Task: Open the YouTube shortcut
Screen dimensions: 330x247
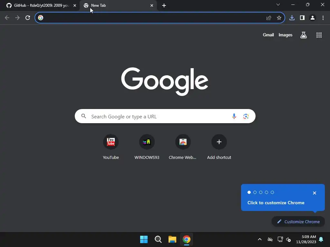Action: coord(111,147)
